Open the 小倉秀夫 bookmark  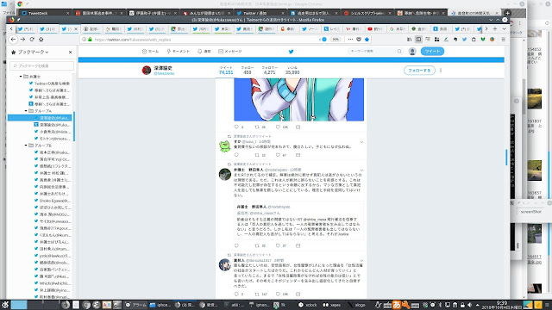coord(52,132)
